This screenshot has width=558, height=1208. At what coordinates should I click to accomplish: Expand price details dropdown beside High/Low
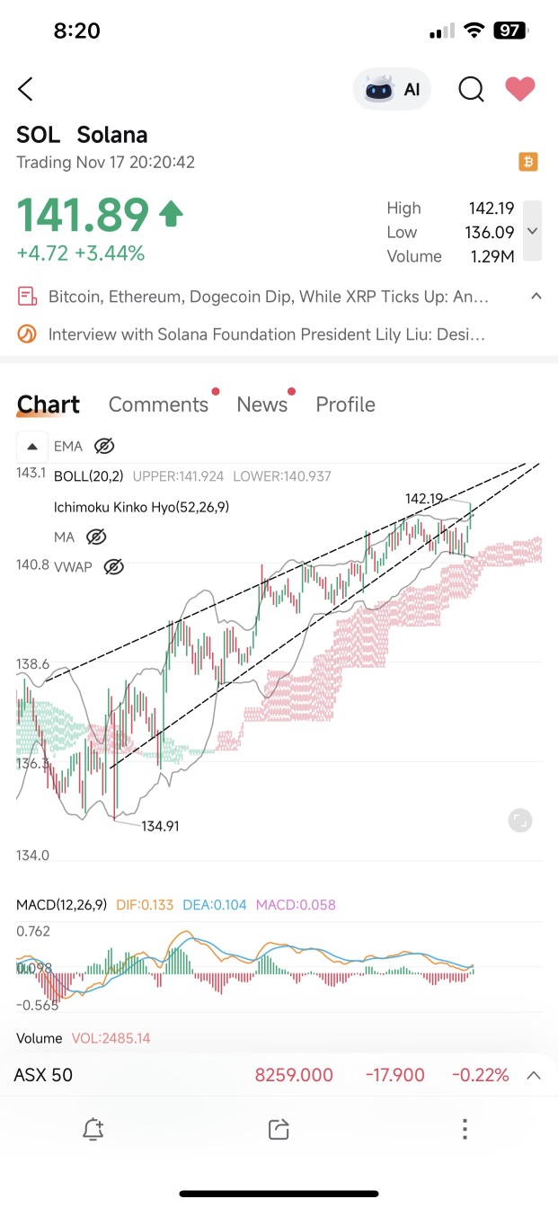532,231
